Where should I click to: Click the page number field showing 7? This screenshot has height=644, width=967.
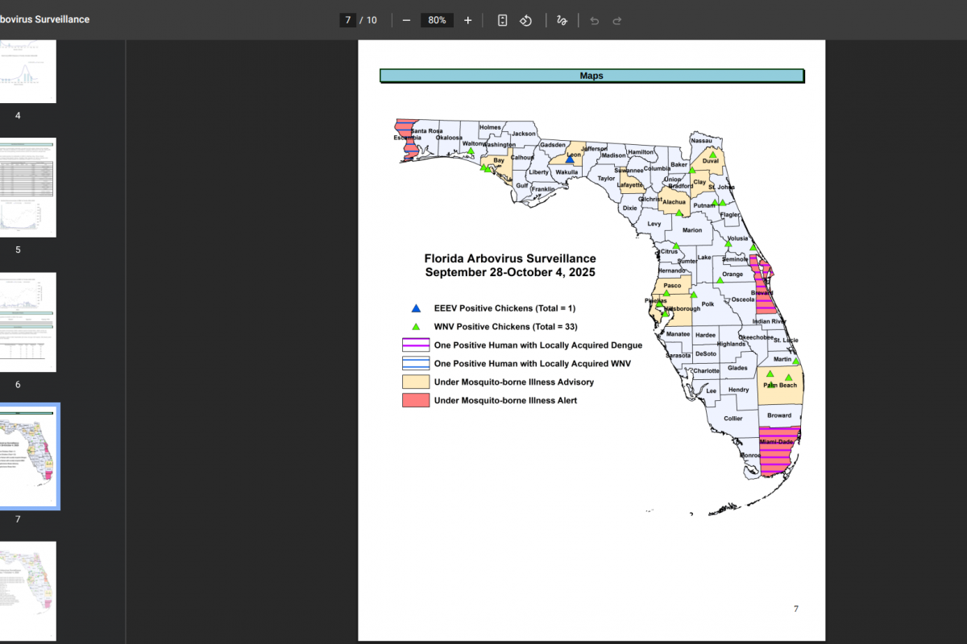coord(347,20)
